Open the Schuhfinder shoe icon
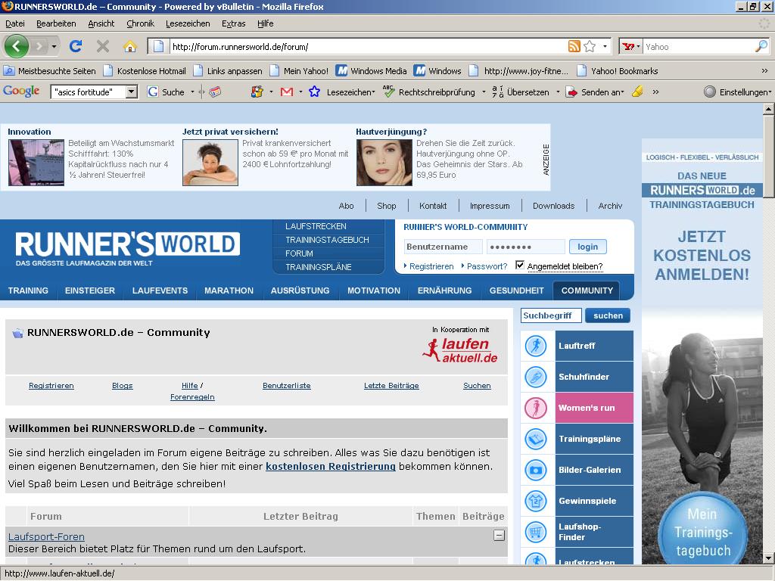Image resolution: width=775 pixels, height=581 pixels. [x=536, y=377]
